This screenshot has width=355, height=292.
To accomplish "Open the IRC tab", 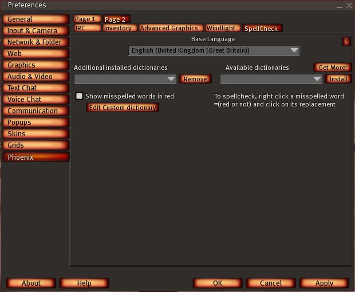I will pyautogui.click(x=87, y=28).
